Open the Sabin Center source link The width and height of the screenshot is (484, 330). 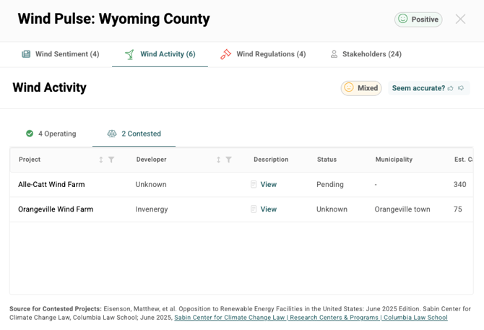point(311,318)
